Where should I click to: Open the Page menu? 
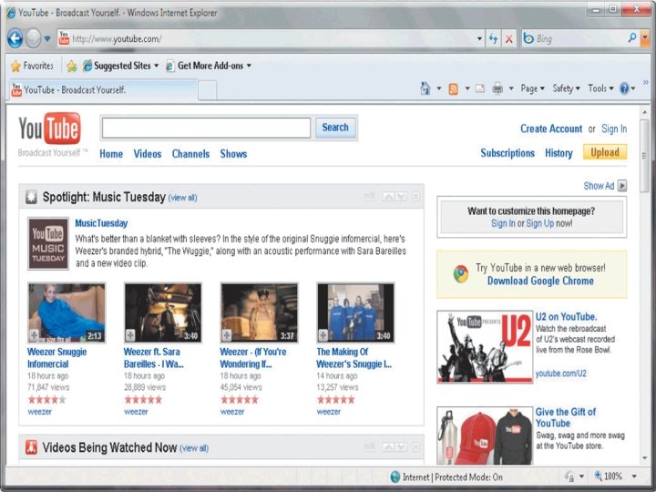click(x=532, y=88)
